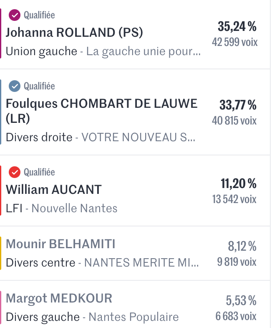Click Mounir BELHAMITI candidate name
Viewport: 277px width, 328px height.
tap(60, 244)
